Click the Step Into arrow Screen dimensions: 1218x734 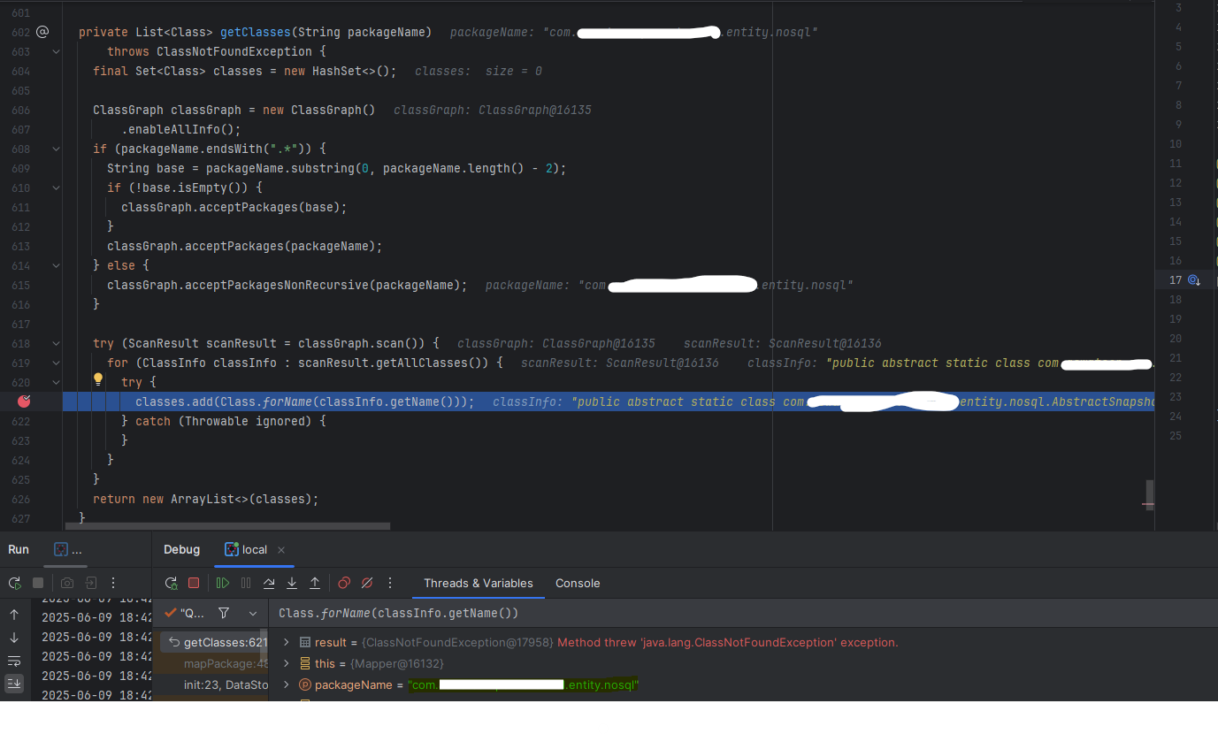[x=292, y=583]
